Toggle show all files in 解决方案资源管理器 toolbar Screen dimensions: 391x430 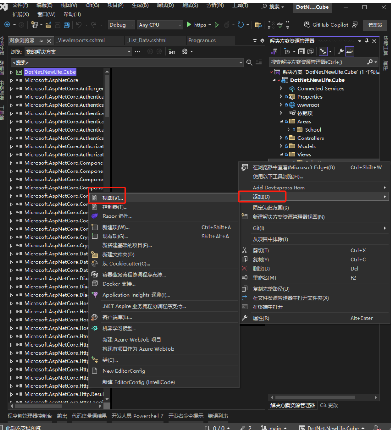[310, 51]
